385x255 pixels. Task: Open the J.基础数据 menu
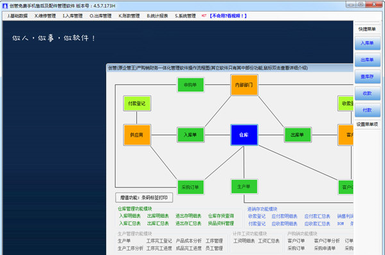[17, 16]
